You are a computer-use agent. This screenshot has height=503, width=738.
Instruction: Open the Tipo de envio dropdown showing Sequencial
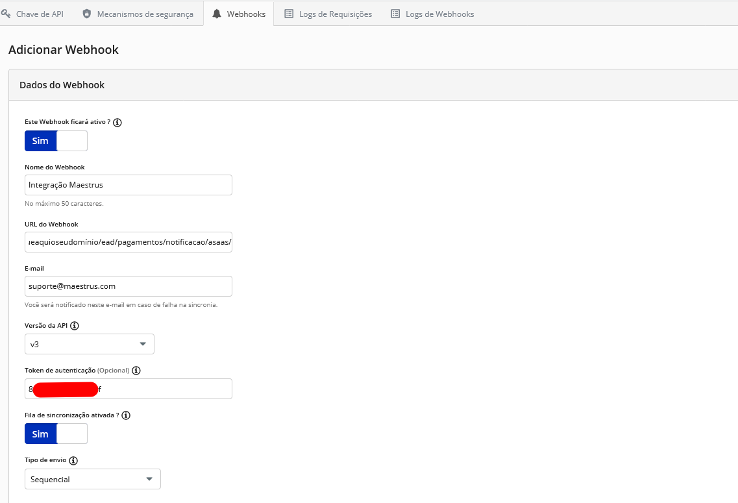pyautogui.click(x=93, y=479)
